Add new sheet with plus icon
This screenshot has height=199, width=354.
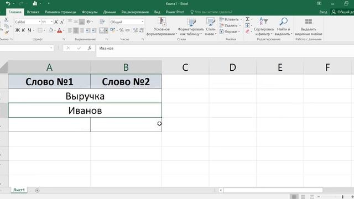[37, 190]
